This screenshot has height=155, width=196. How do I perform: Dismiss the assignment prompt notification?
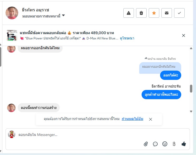[151, 119]
